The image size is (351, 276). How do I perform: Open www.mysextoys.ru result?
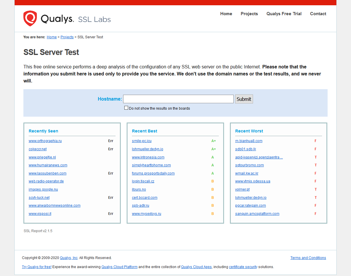(147, 214)
